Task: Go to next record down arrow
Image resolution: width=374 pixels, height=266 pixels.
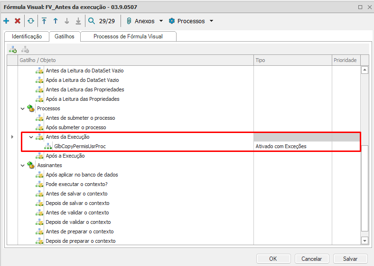Action: 67,21
